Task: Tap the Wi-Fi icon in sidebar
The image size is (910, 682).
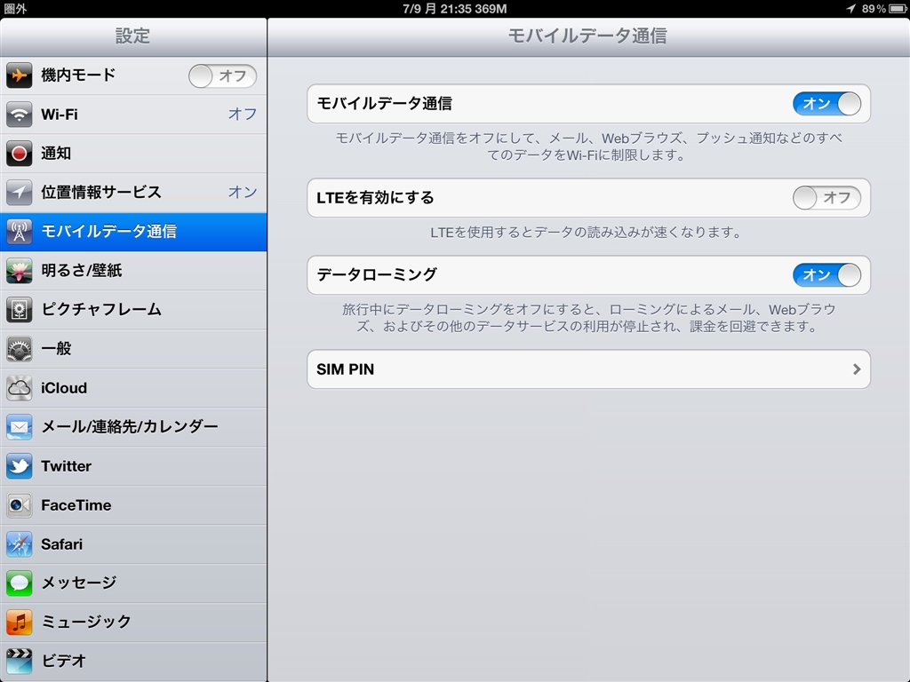Action: pos(20,115)
